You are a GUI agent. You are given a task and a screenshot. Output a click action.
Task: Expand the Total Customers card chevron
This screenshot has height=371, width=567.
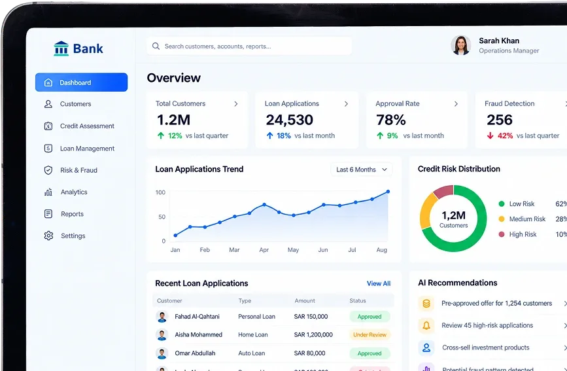236,104
